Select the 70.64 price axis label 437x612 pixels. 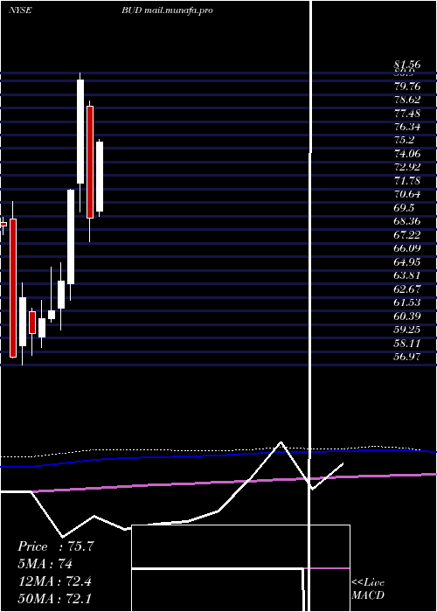coord(407,194)
